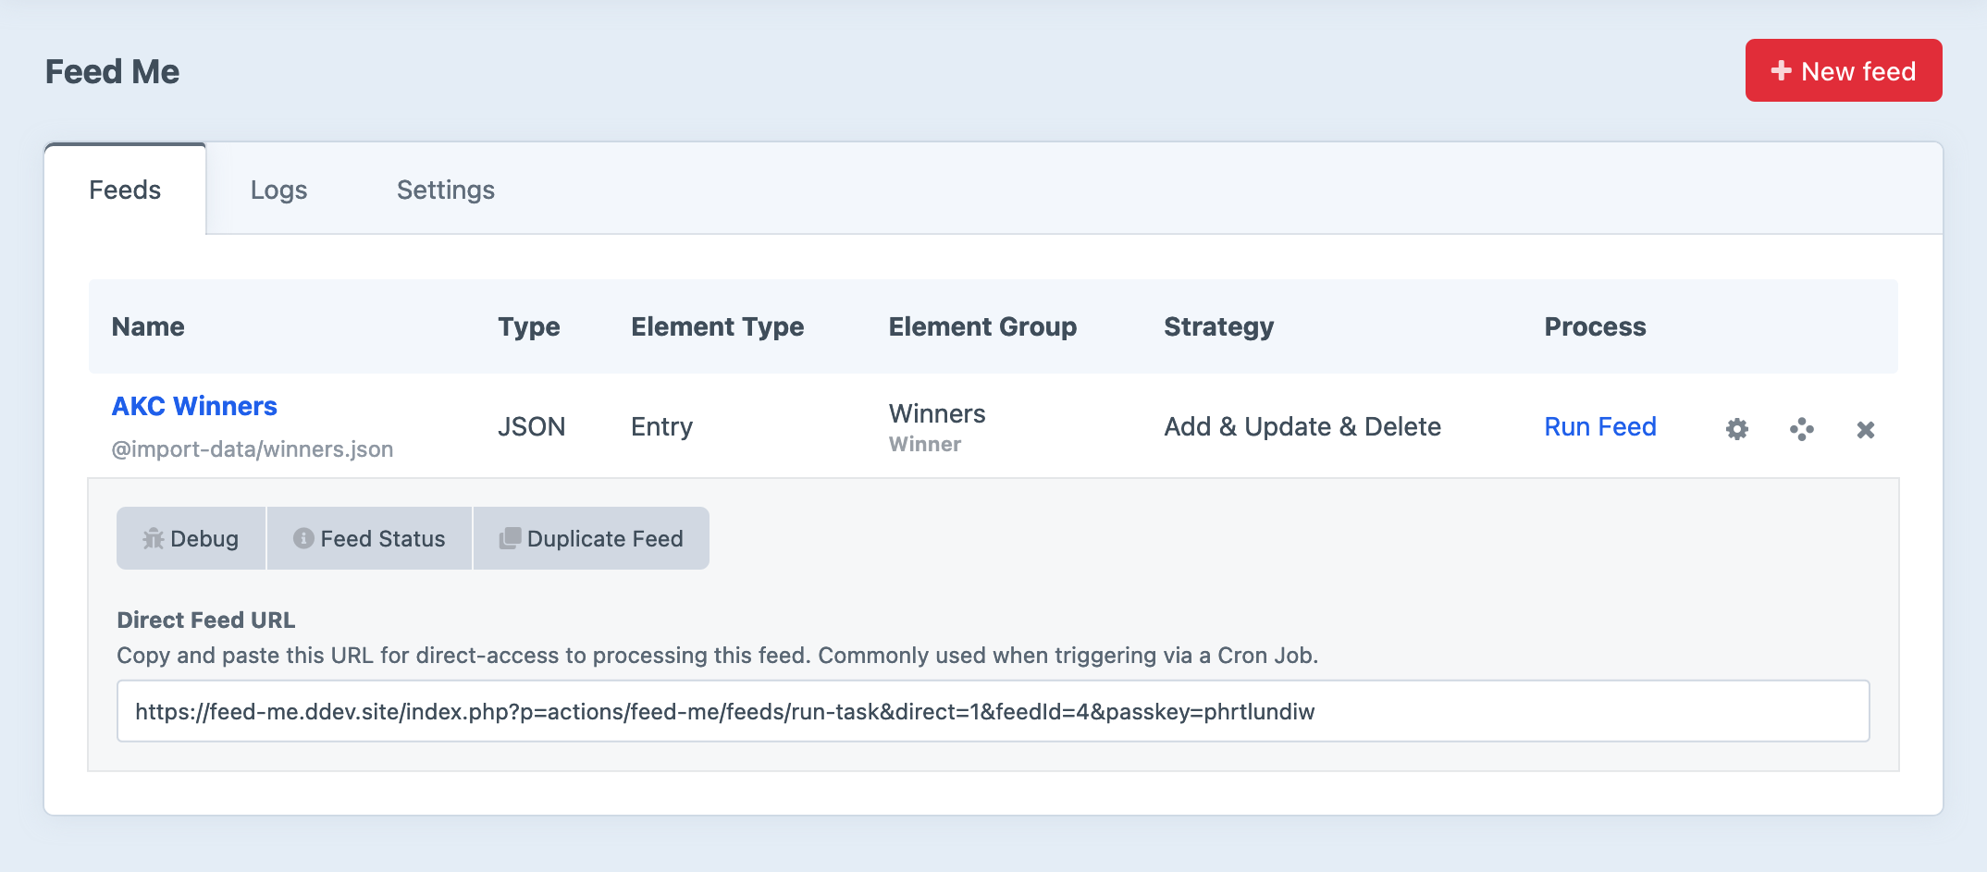The width and height of the screenshot is (1987, 872).
Task: Select the Feeds tab
Action: [125, 190]
